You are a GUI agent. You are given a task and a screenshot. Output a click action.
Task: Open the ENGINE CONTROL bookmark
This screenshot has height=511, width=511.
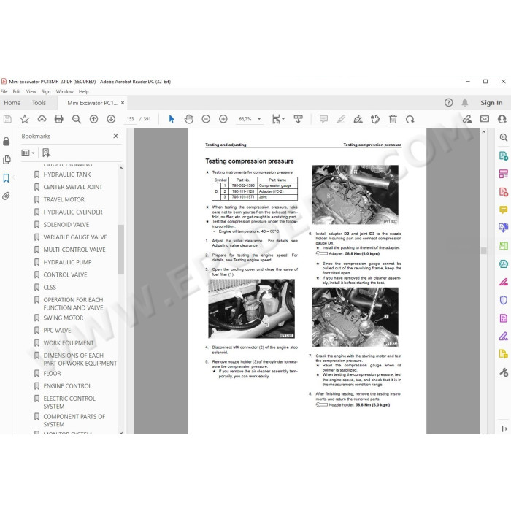coord(67,386)
